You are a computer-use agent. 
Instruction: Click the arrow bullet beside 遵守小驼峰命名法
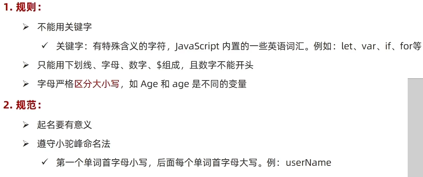click(x=26, y=144)
